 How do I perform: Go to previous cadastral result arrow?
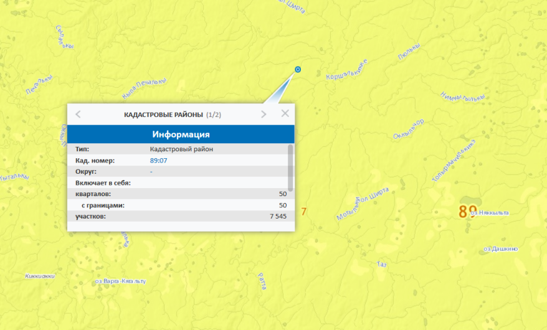(78, 114)
